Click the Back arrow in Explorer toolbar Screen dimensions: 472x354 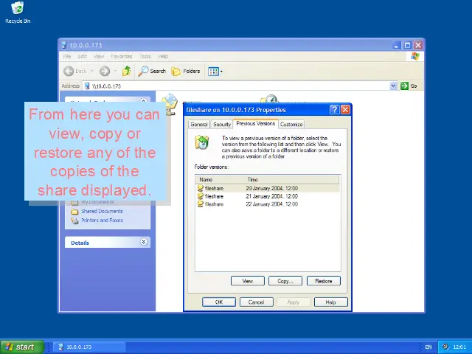(x=69, y=71)
